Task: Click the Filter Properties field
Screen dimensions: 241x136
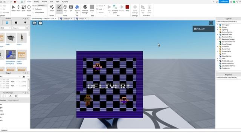Action: [x=229, y=77]
